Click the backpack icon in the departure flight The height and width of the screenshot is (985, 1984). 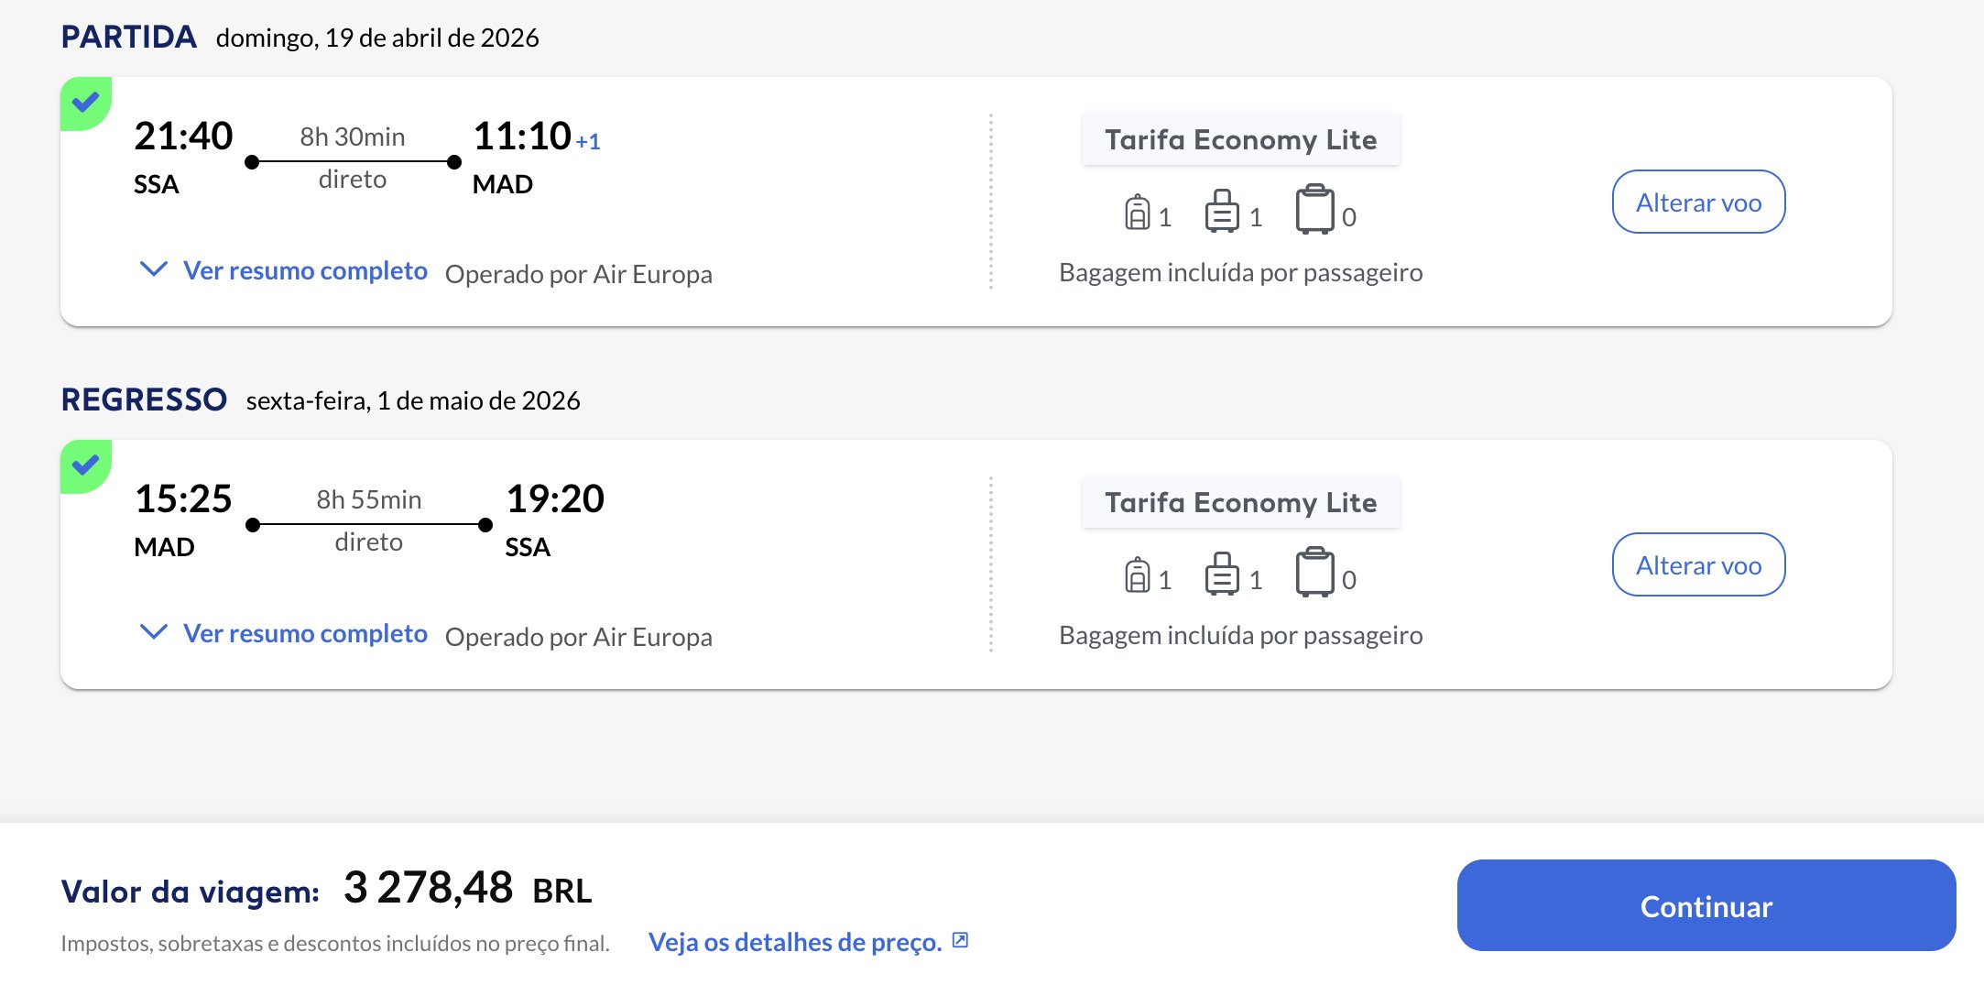(x=1137, y=212)
